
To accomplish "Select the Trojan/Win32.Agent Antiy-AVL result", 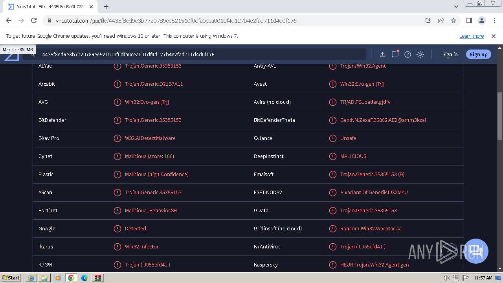I will tap(363, 66).
